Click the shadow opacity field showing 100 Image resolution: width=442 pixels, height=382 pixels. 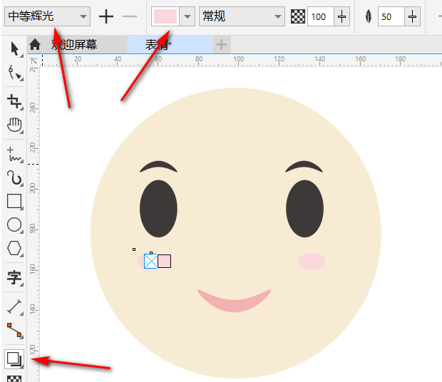coord(320,16)
